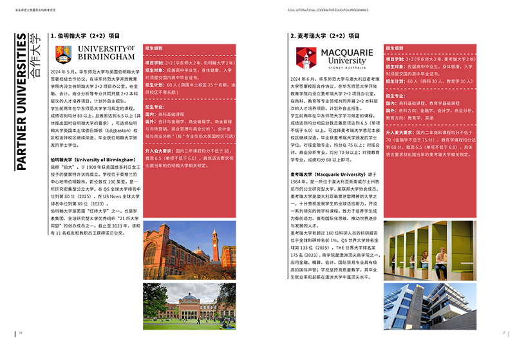Click the University of Birmingham name wordmark

[106, 52]
